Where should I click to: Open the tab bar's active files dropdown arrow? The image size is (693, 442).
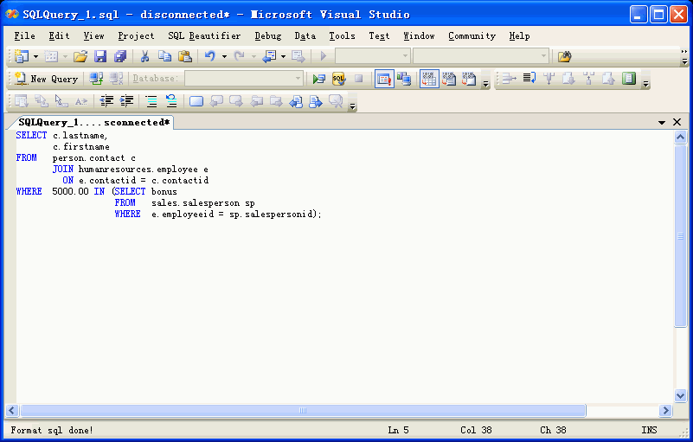(x=662, y=123)
